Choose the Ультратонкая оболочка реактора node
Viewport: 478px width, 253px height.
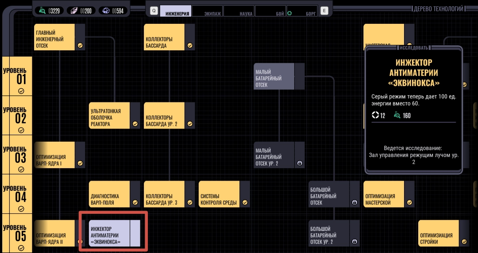[109, 116]
